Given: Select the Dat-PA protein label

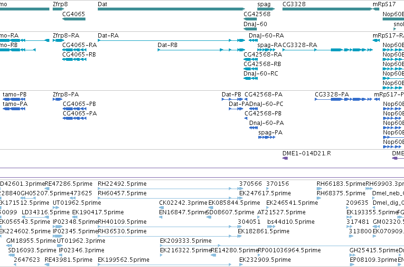Looking at the screenshot, I should coord(239,104).
